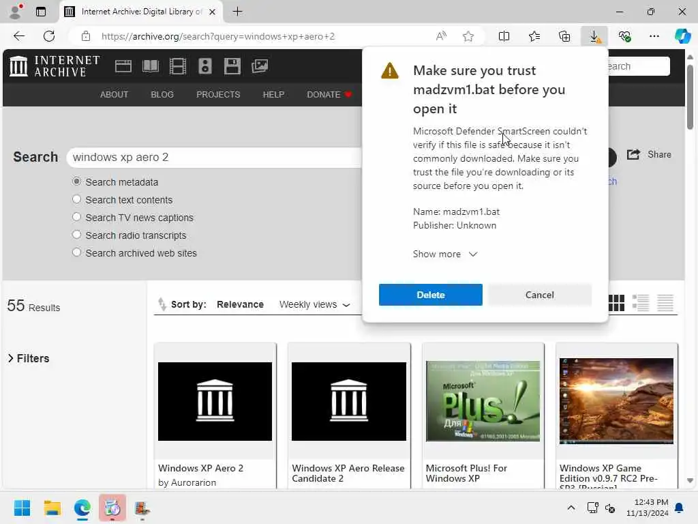698x524 pixels.
Task: Open the Copilot sidebar icon
Action: click(682, 36)
